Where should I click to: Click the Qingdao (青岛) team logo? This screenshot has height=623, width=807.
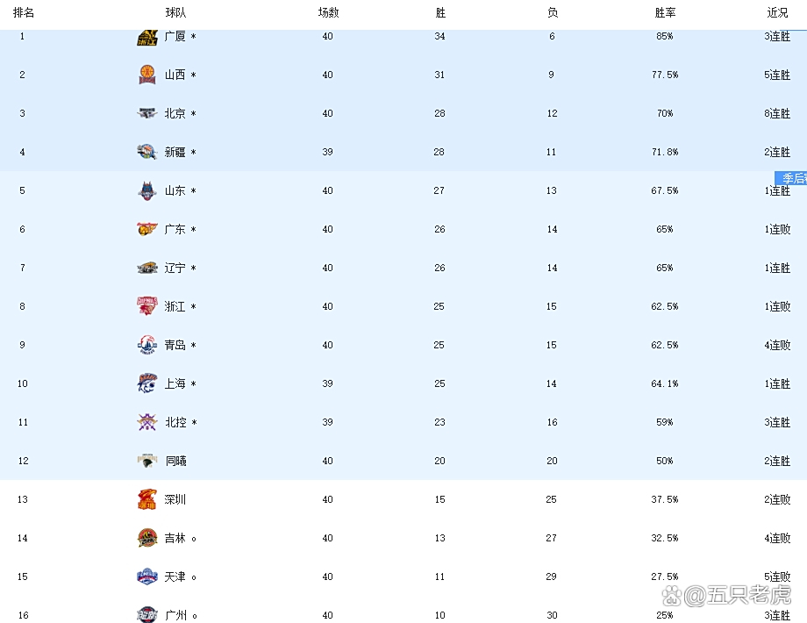(x=146, y=346)
